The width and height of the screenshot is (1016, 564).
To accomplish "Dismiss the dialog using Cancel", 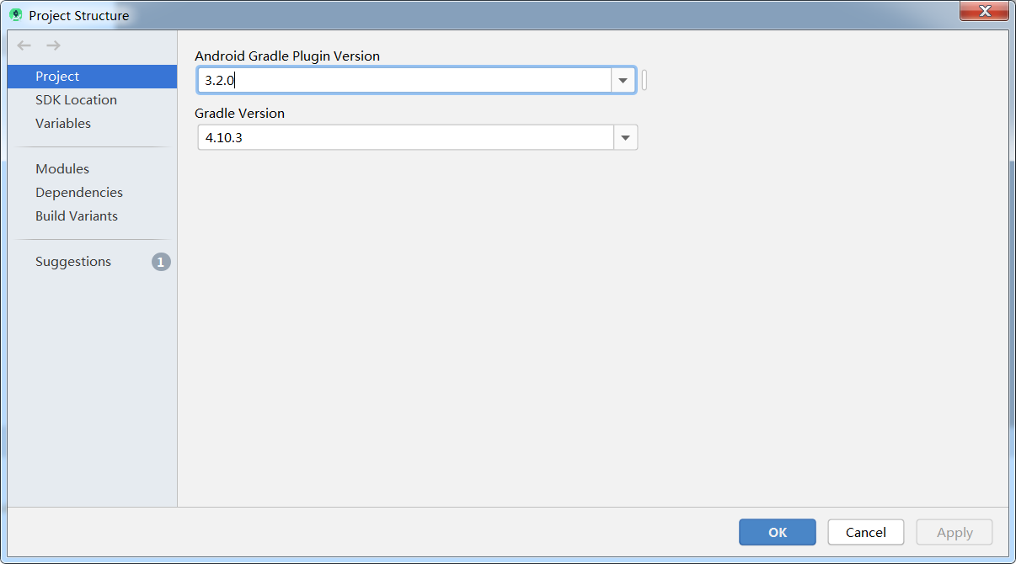I will (x=865, y=532).
